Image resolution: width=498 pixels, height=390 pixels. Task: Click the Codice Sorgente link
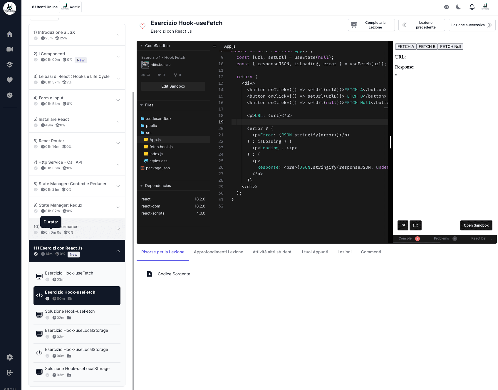(x=174, y=274)
